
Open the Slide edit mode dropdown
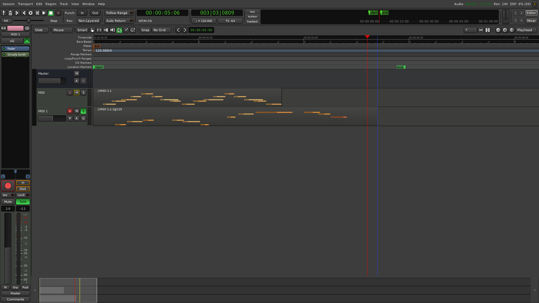[x=41, y=30]
